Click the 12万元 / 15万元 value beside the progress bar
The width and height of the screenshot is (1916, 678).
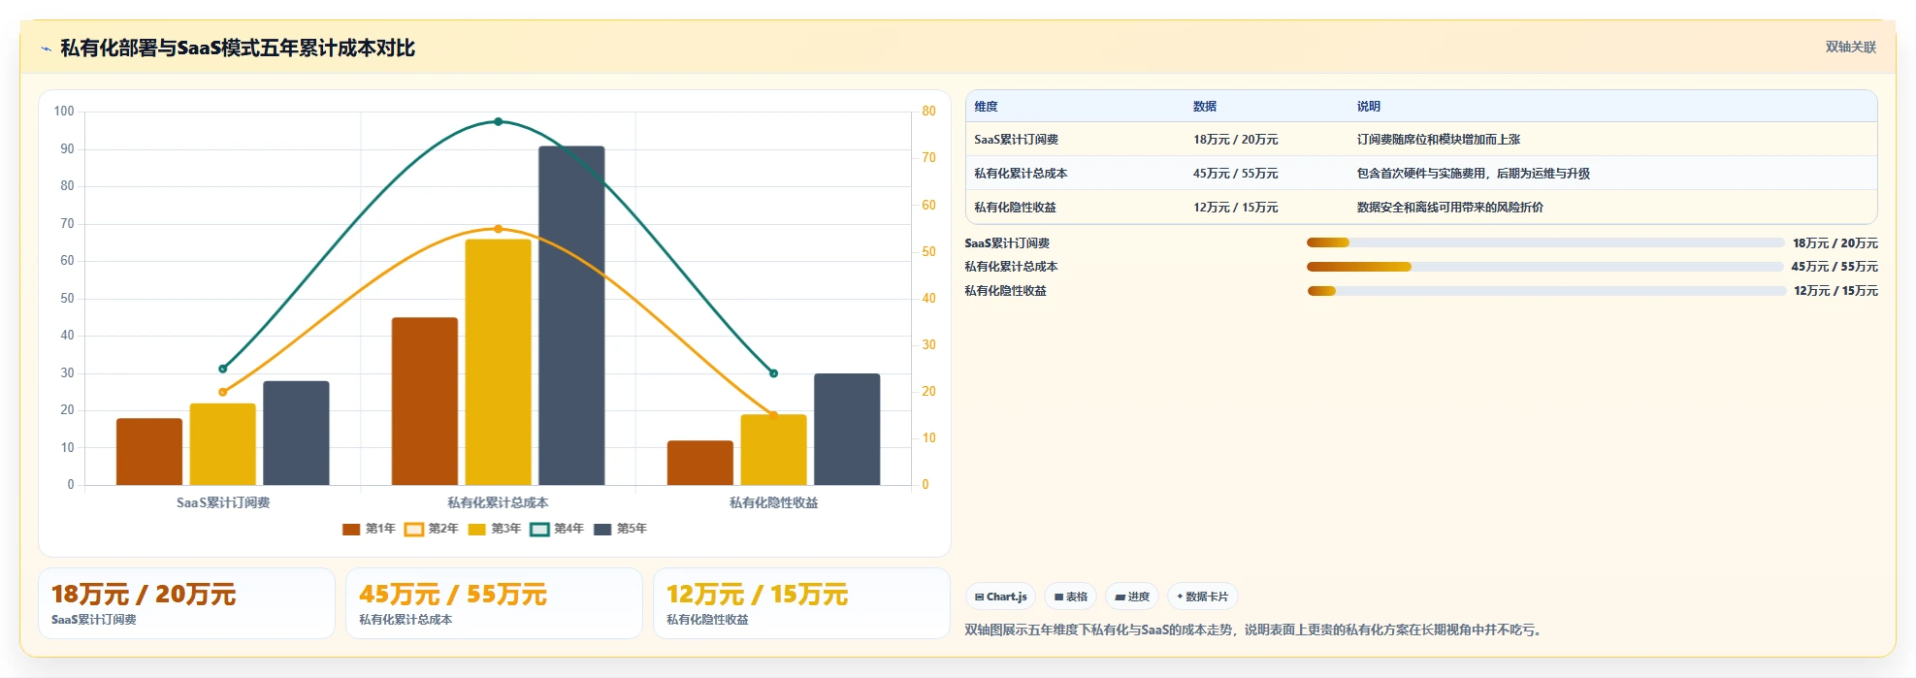coord(1835,291)
